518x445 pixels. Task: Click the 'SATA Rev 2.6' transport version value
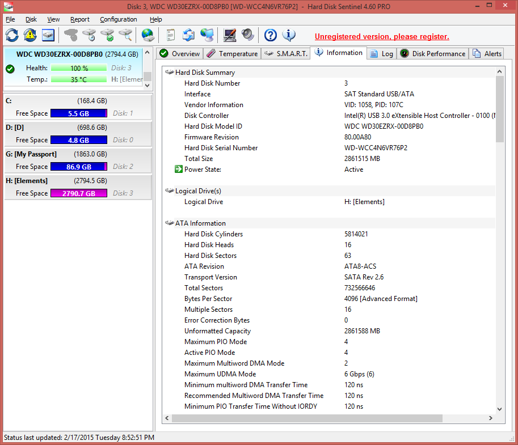pos(364,277)
